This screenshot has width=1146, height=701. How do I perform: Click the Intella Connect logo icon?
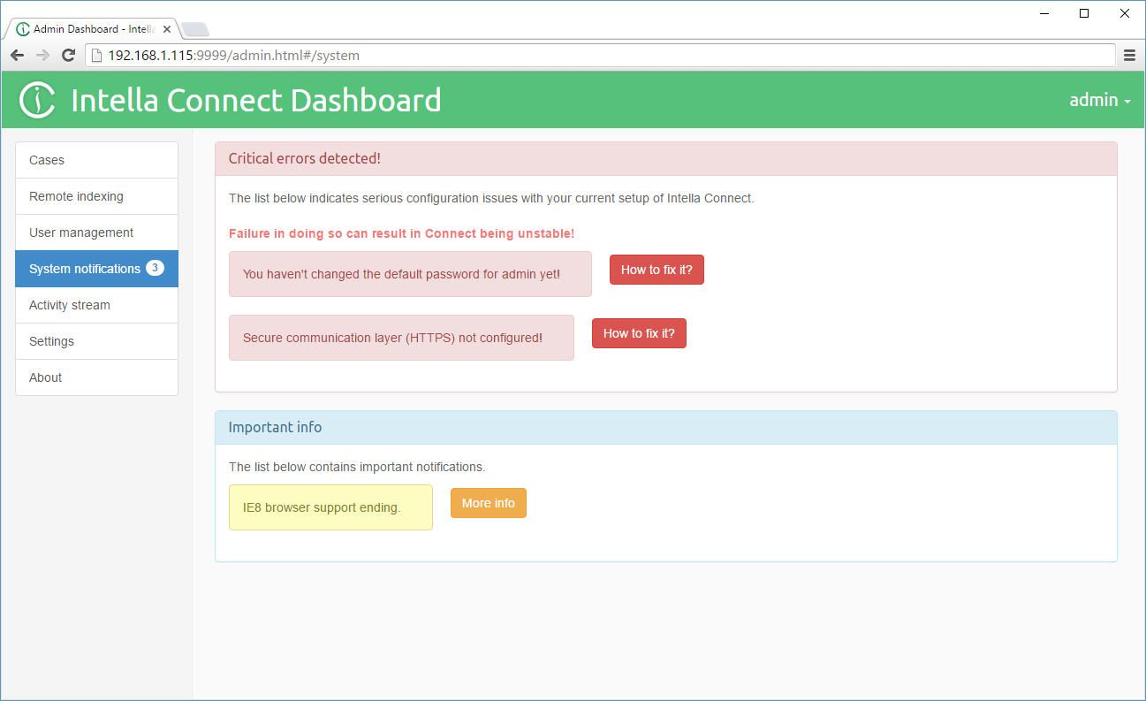(38, 100)
